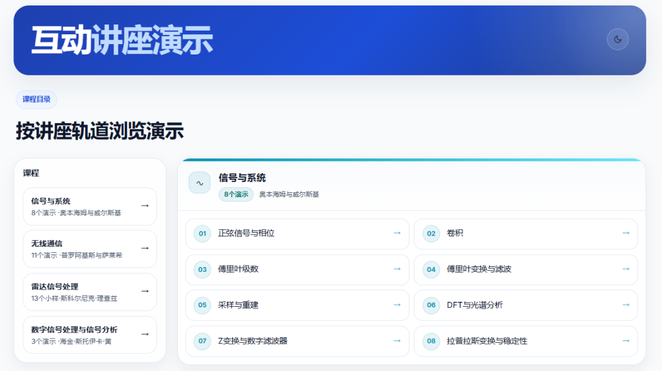The image size is (662, 371).
Task: Expand 数字信号处理与信号分析 course arrow
Action: [145, 334]
